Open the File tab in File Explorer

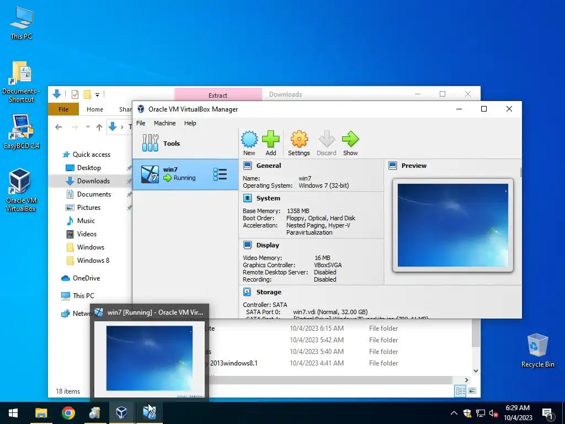pos(63,109)
